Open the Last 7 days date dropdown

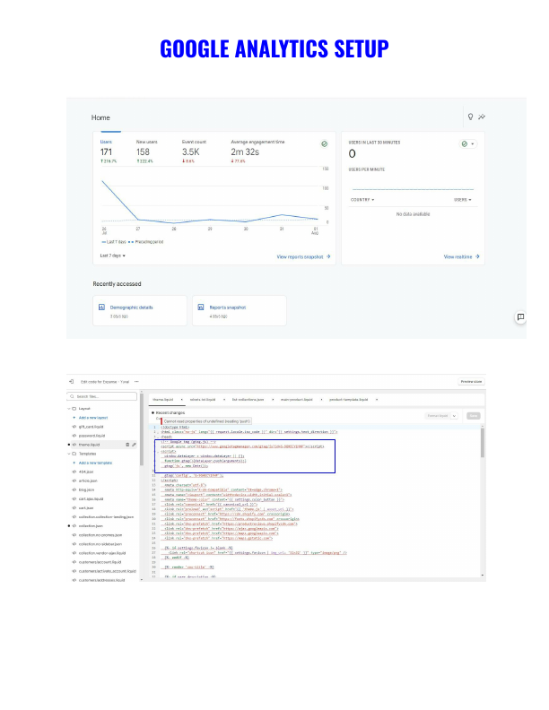coord(112,255)
